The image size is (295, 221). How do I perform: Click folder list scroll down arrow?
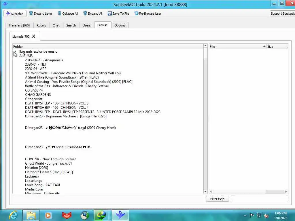(205, 192)
